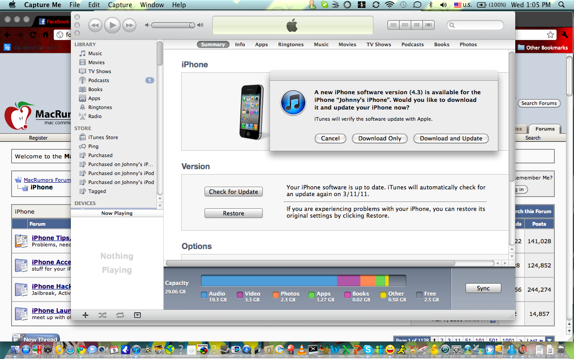Open Chrome's wrench settings menu
This screenshot has height=359, width=574.
(x=565, y=35)
